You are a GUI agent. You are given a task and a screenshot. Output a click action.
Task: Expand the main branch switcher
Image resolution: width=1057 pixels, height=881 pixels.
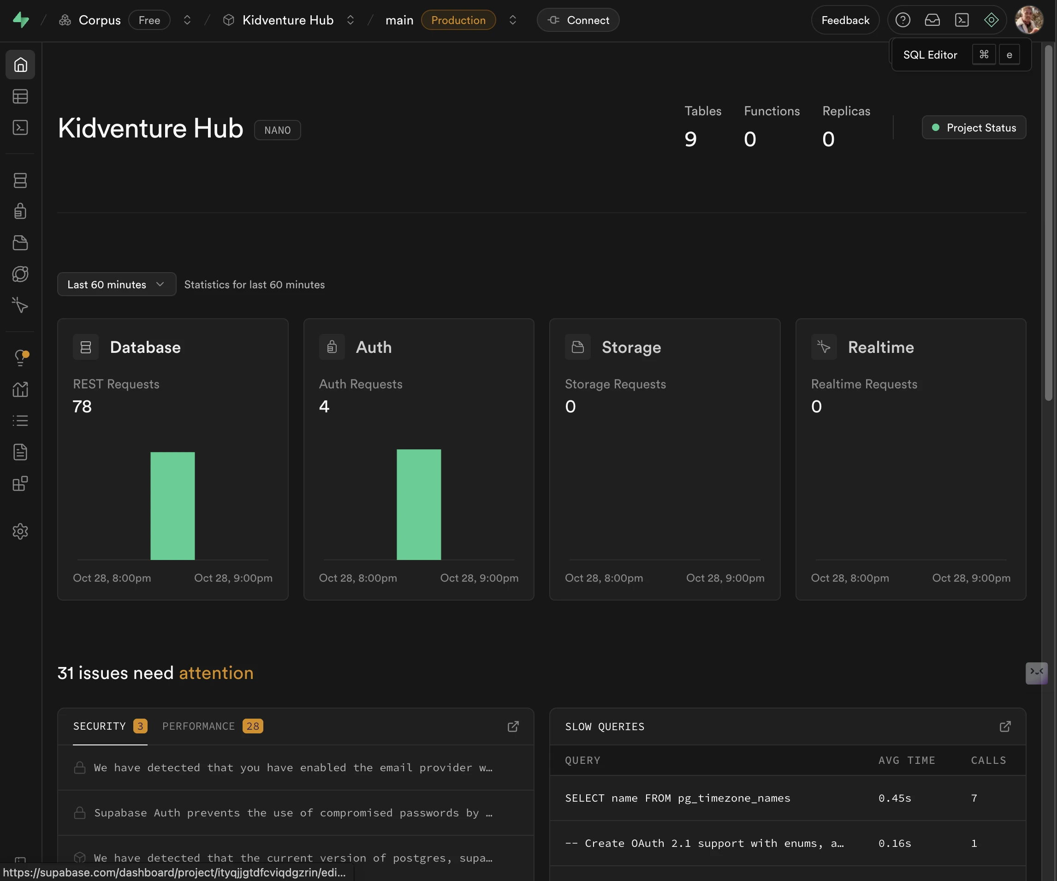[x=512, y=20]
